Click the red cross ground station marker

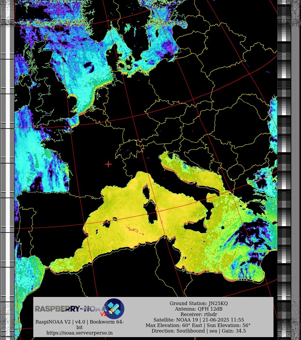tap(108, 164)
